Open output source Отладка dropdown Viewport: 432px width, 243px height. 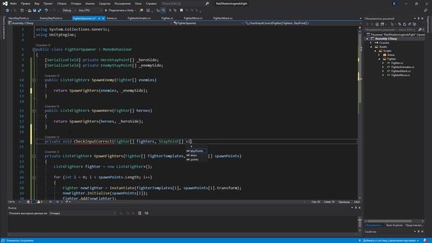(82, 213)
